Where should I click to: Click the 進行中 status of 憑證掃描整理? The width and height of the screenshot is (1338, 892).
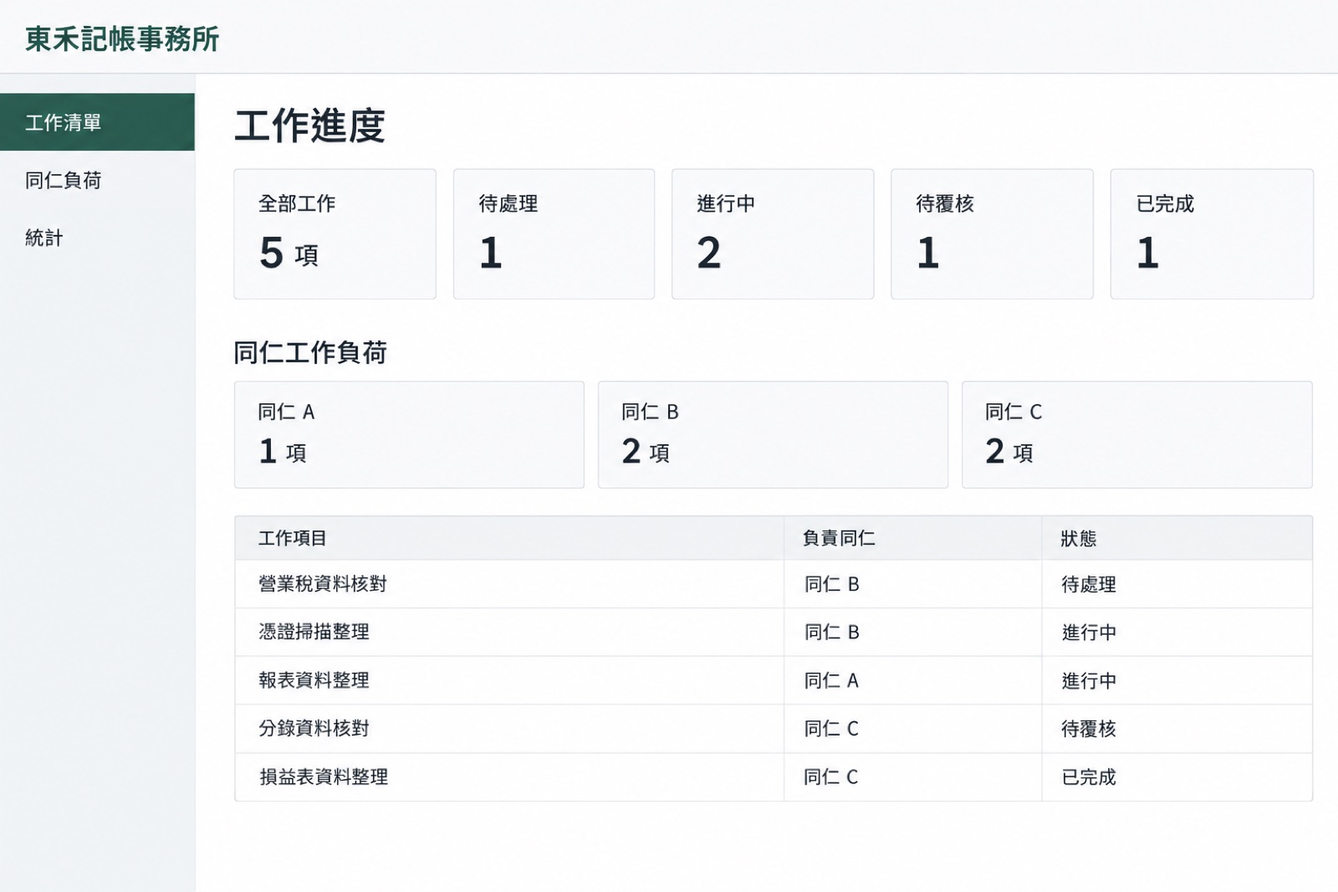pos(1089,632)
